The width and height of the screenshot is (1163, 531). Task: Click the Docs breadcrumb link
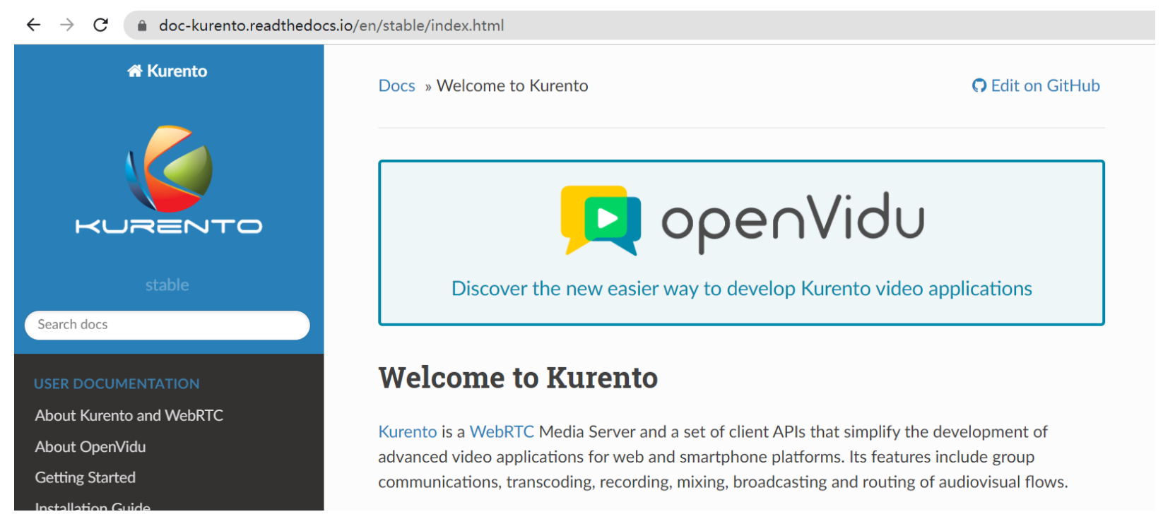click(396, 86)
